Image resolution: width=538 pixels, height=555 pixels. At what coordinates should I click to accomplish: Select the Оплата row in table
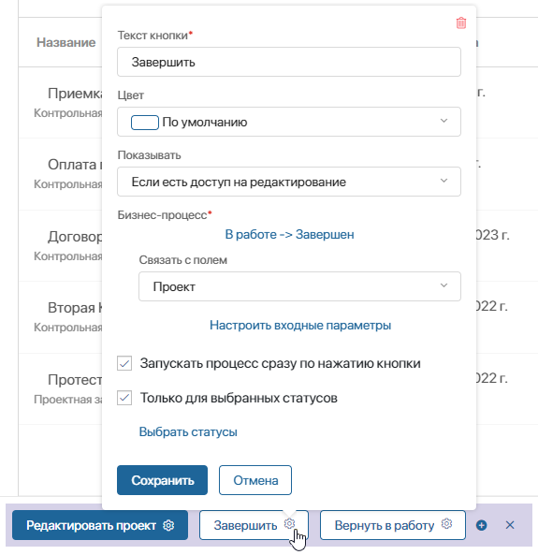pos(60,173)
